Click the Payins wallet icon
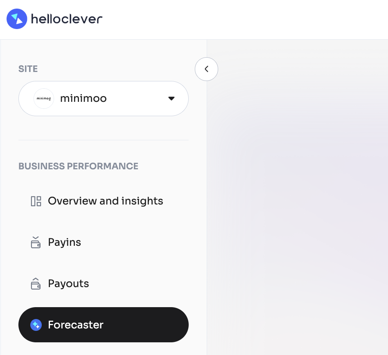The height and width of the screenshot is (355, 388). click(x=36, y=243)
